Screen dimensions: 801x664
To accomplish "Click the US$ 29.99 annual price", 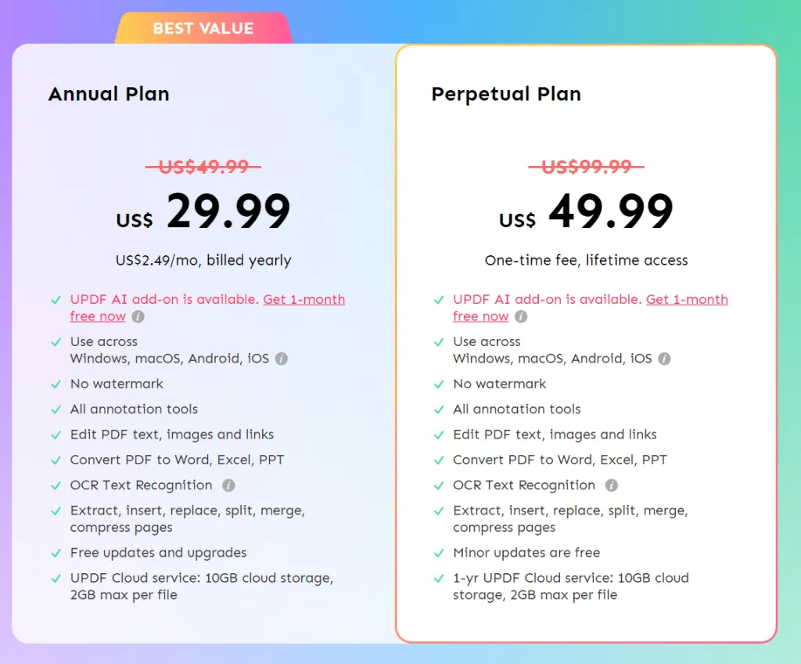I will click(x=203, y=212).
